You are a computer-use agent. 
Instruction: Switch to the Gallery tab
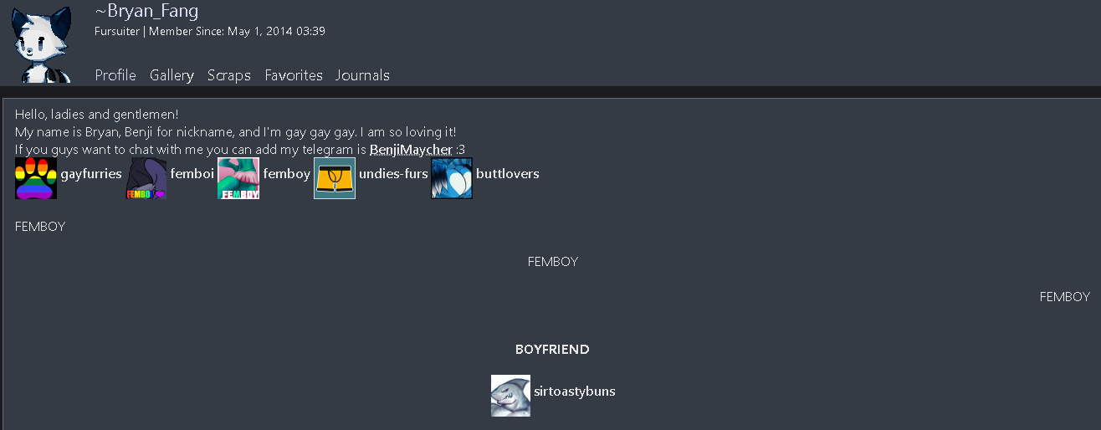[172, 75]
